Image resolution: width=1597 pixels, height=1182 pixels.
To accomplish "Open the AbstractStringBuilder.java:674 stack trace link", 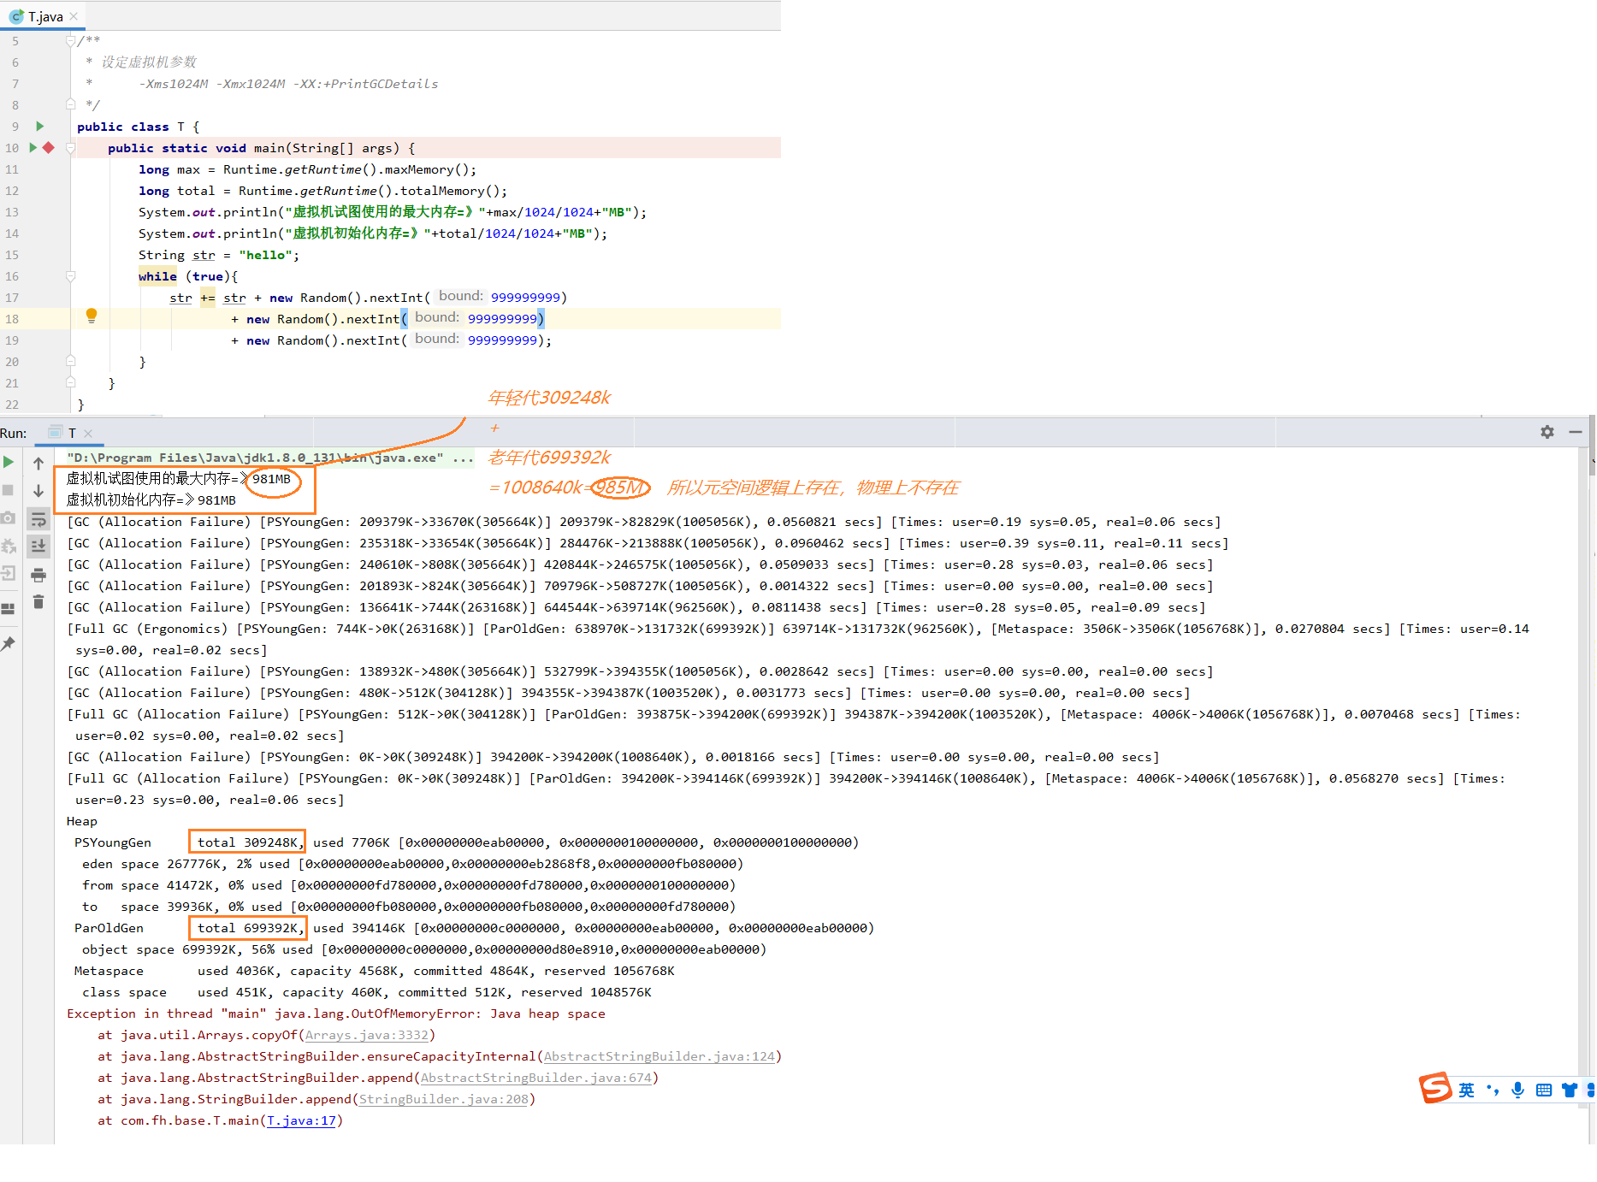I will (535, 1078).
